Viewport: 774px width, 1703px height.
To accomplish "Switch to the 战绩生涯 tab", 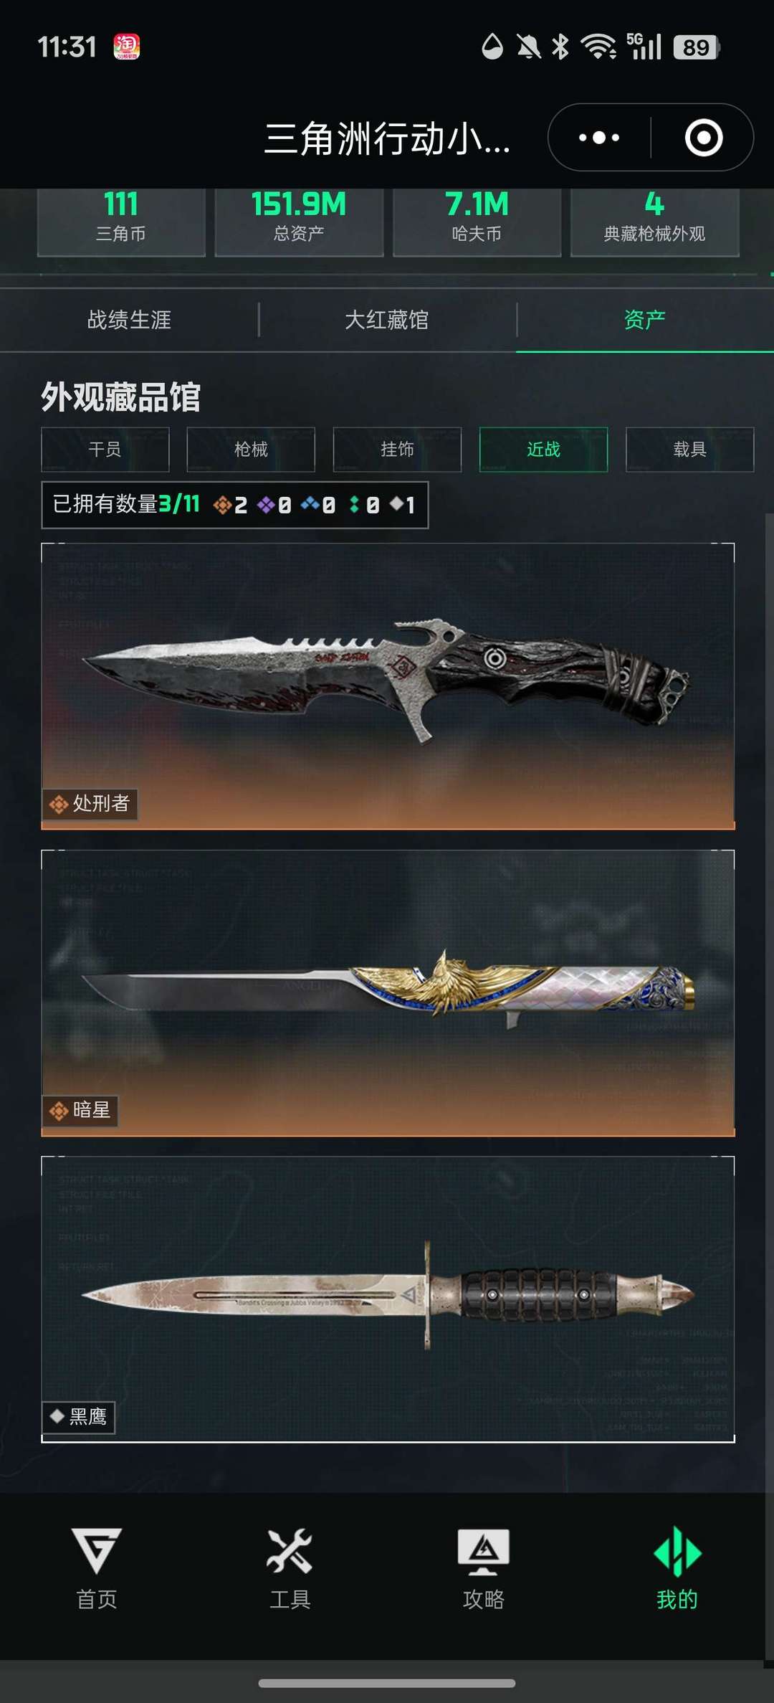I will (x=129, y=320).
